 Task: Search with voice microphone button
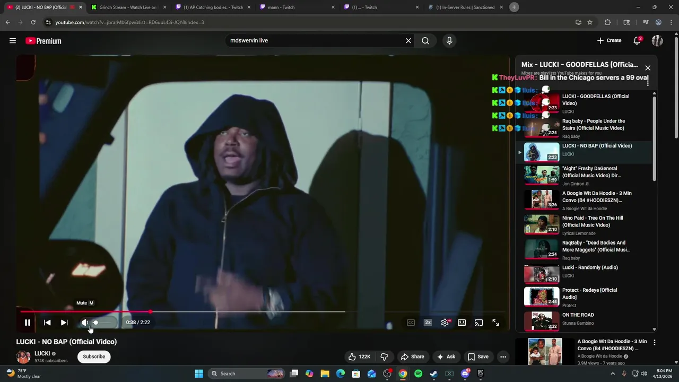[449, 40]
